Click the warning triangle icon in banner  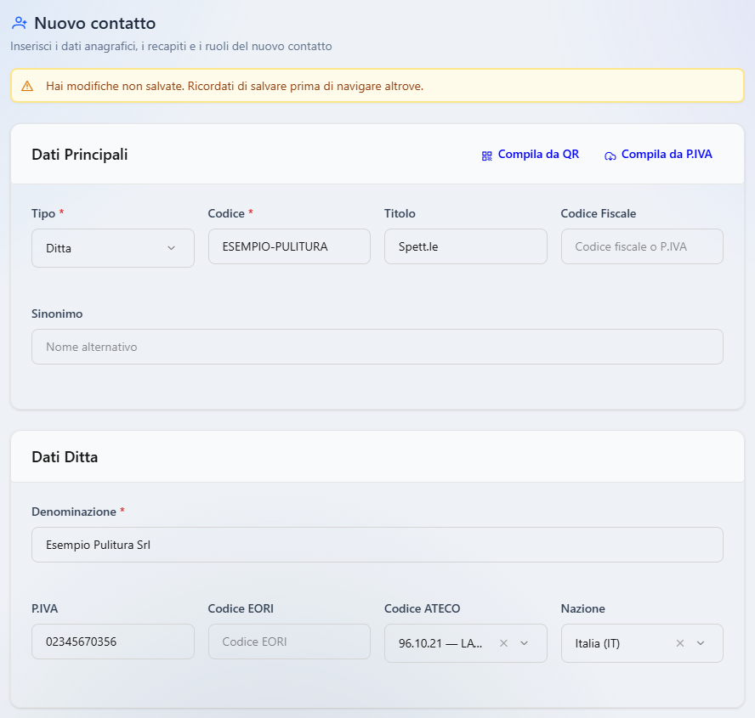click(x=27, y=86)
